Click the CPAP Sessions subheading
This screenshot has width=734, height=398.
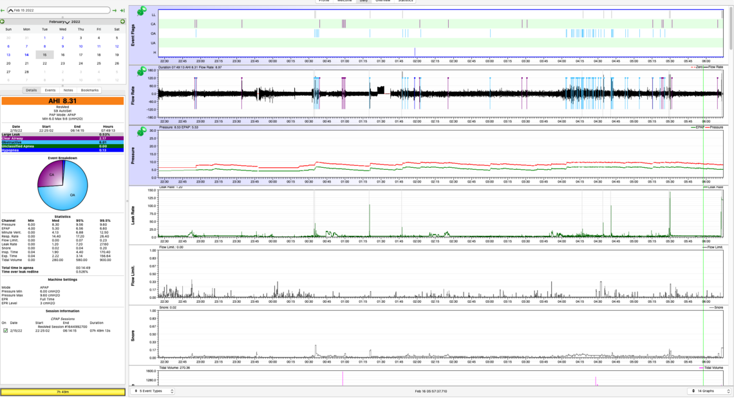tap(62, 319)
